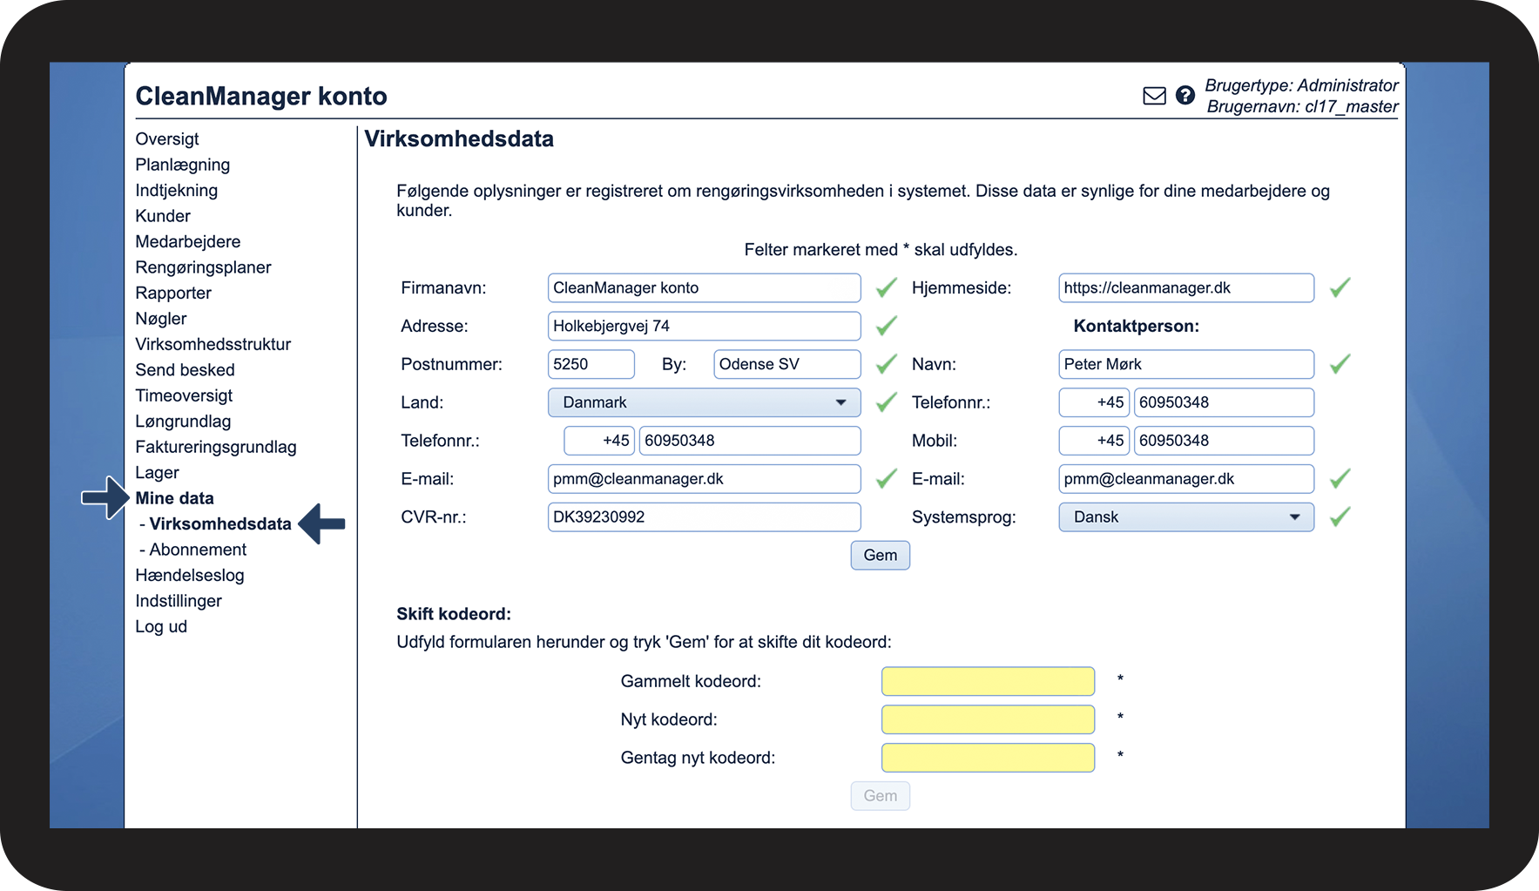The width and height of the screenshot is (1539, 891).
Task: Click the CVR-nr. text field
Action: pos(704,517)
